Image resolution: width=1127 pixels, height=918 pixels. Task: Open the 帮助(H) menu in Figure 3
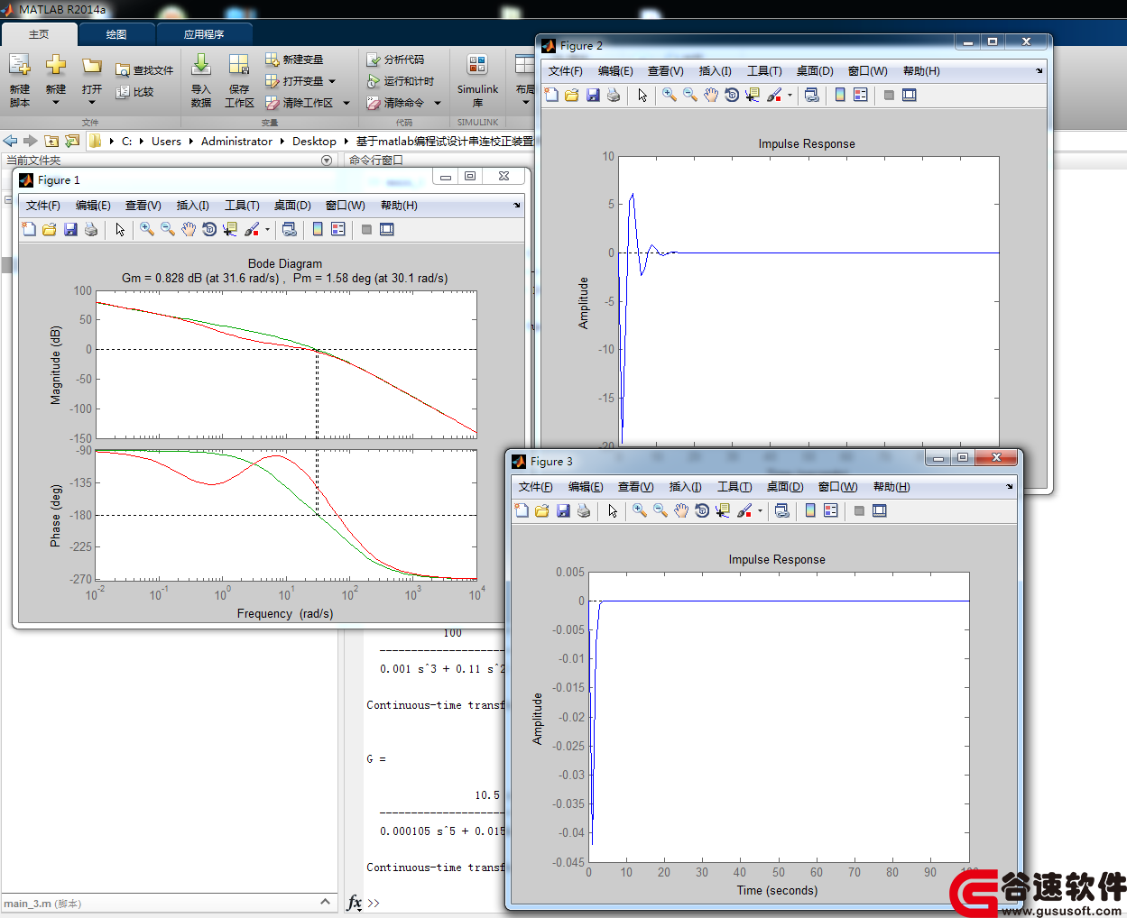click(891, 487)
